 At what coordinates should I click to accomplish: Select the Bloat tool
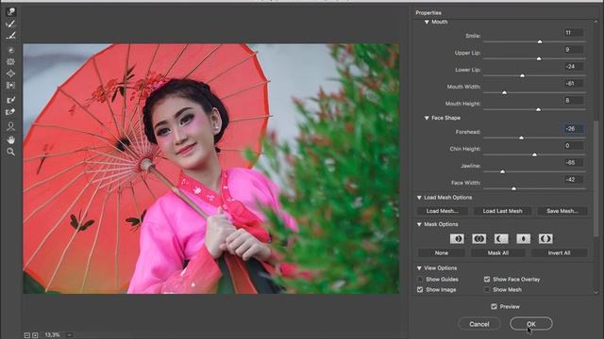click(x=10, y=73)
